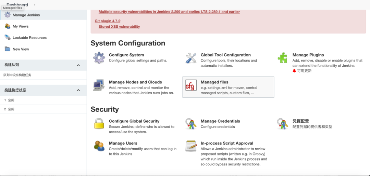Click the Security section heading
The height and width of the screenshot is (176, 370).
105,109
